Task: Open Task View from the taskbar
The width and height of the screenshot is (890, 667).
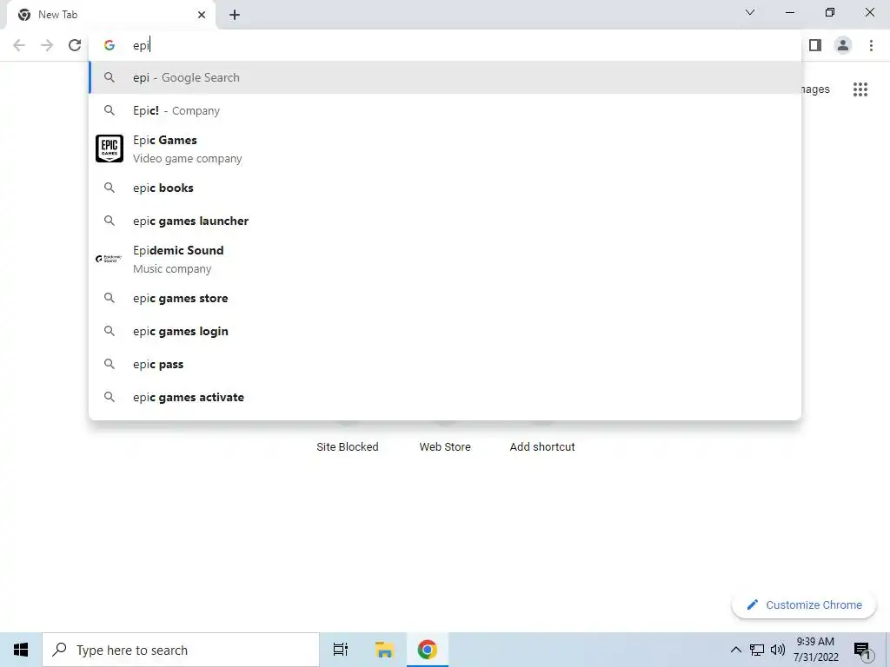Action: pyautogui.click(x=341, y=650)
